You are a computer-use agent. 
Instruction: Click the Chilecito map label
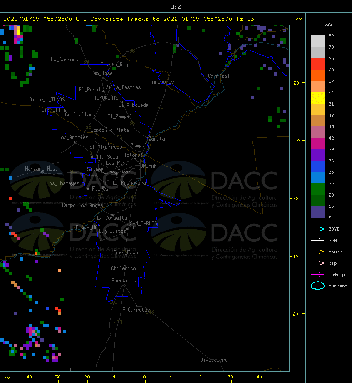coord(123,268)
